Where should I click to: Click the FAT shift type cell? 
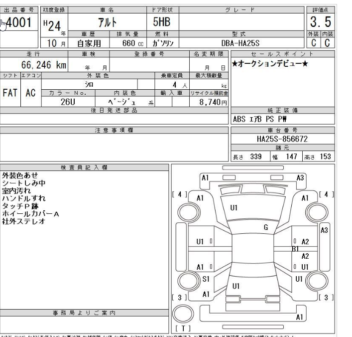tap(10, 93)
